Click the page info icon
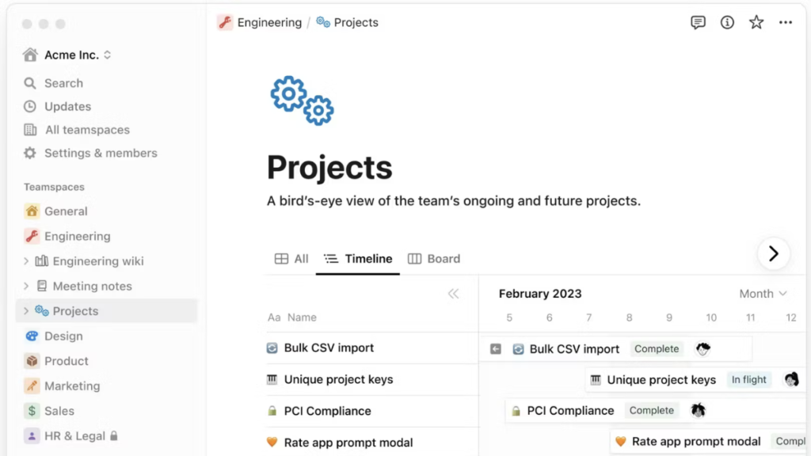This screenshot has width=811, height=456. [727, 22]
